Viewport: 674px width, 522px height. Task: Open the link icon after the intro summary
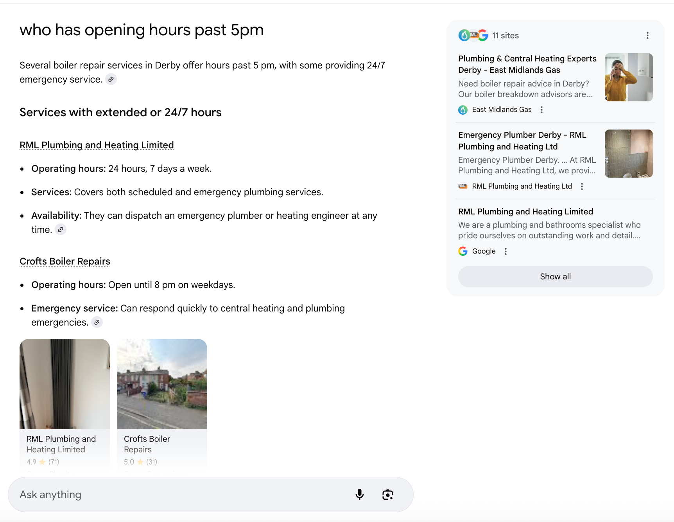[x=111, y=79]
